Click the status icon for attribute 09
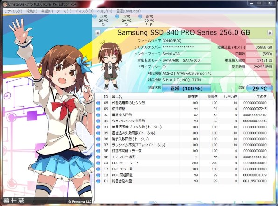This screenshot has width=278, height=206. (x=98, y=109)
